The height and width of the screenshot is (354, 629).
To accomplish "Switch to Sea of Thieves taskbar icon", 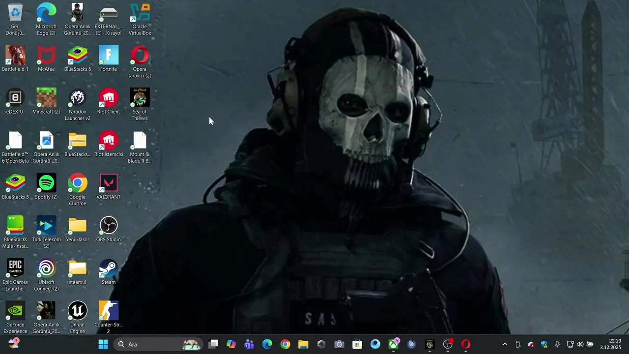I will (x=429, y=344).
